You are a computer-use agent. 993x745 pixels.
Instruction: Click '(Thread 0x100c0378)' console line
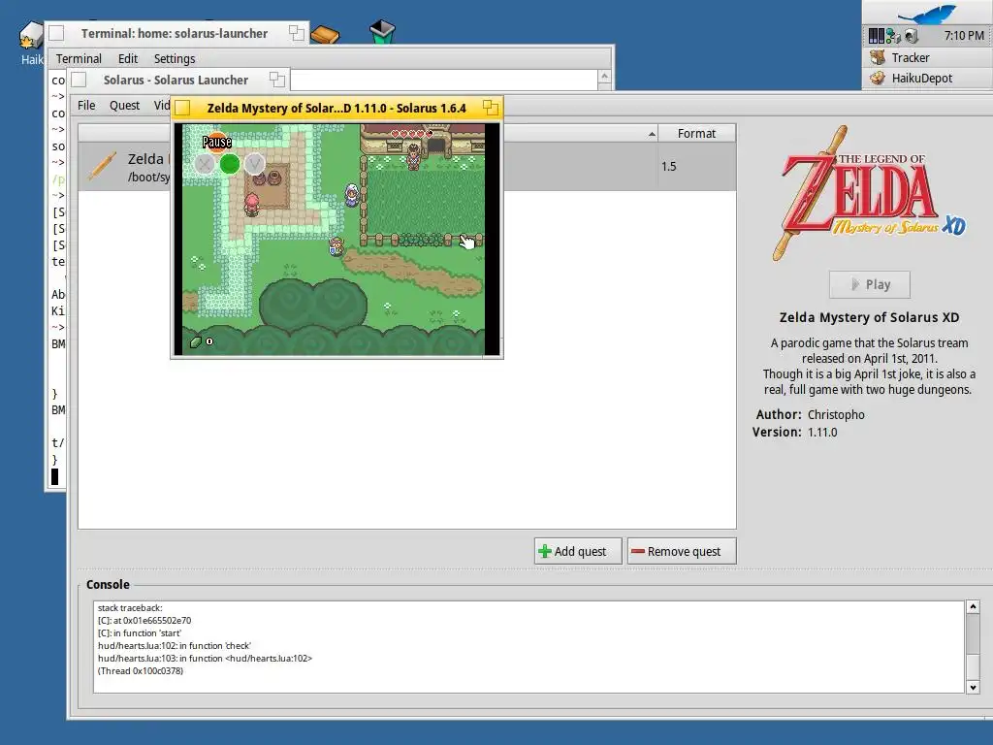coord(141,671)
